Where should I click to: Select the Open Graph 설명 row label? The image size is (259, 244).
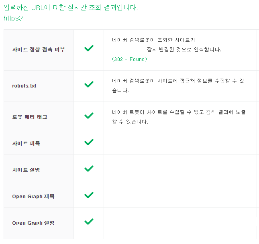tap(33, 223)
